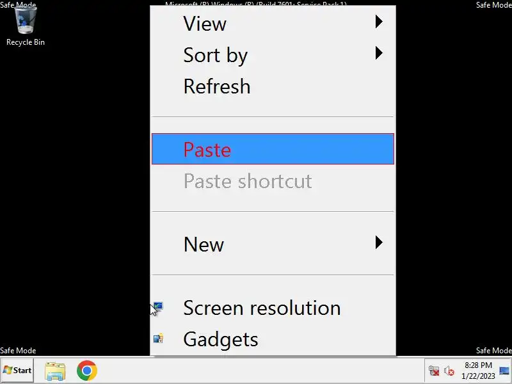Viewport: 512px width, 384px height.
Task: Launch Google Chrome from the taskbar
Action: point(87,371)
